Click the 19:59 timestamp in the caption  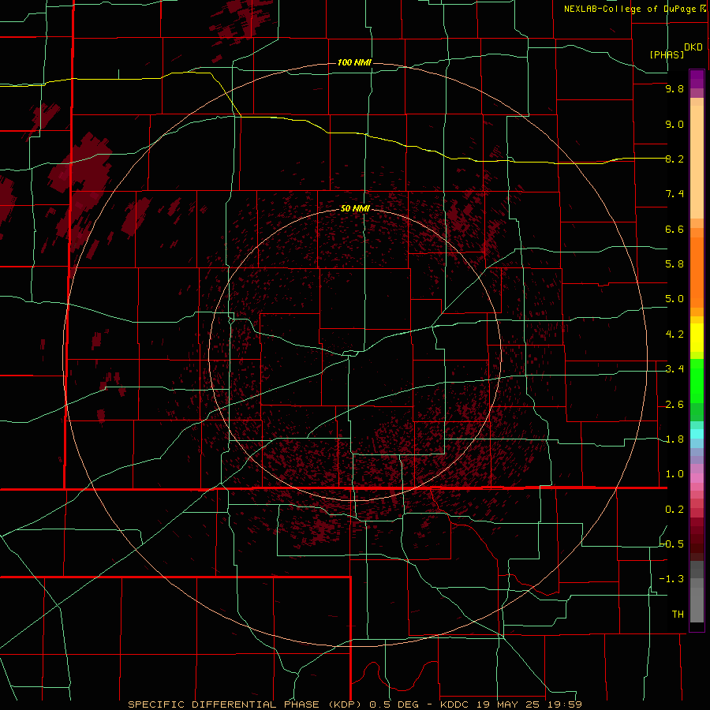[563, 704]
